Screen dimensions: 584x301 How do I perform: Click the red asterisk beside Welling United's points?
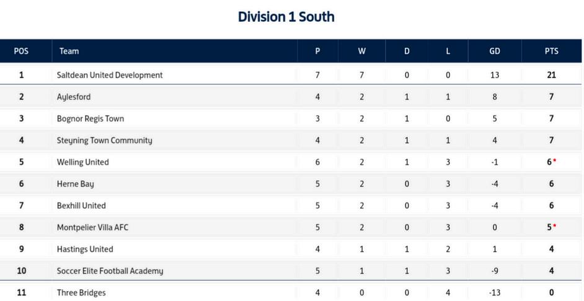point(555,160)
